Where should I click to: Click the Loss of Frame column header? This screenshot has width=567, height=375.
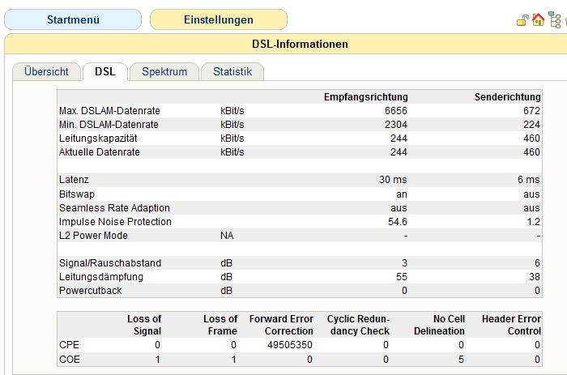point(220,325)
